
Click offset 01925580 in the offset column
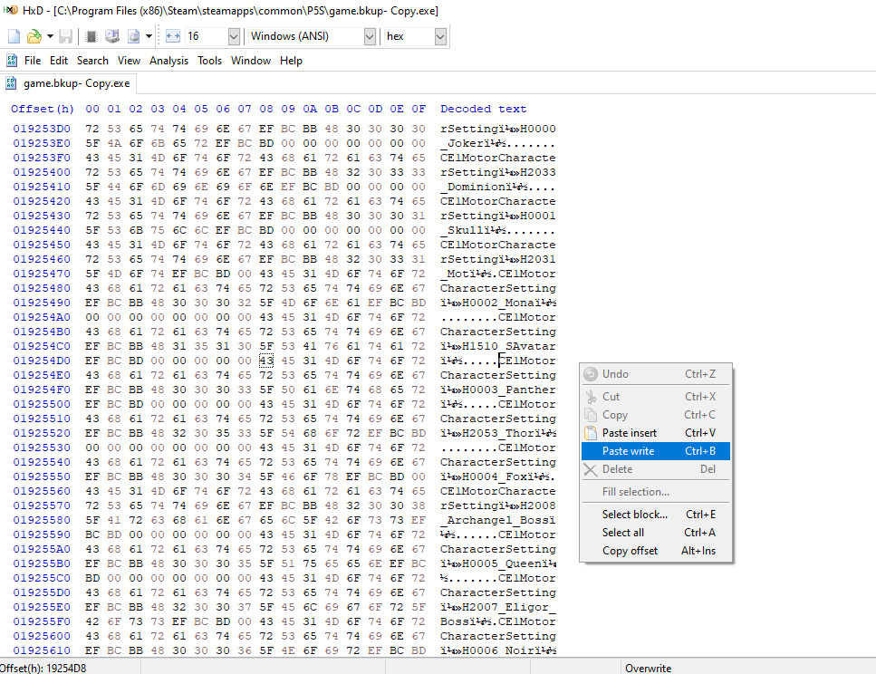click(42, 520)
